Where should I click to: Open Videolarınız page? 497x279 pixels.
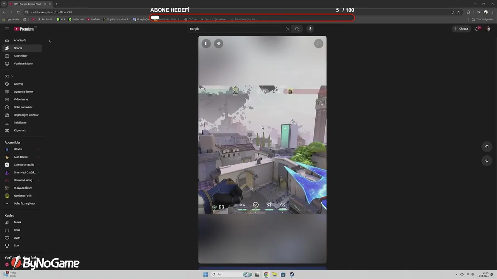tap(22, 100)
